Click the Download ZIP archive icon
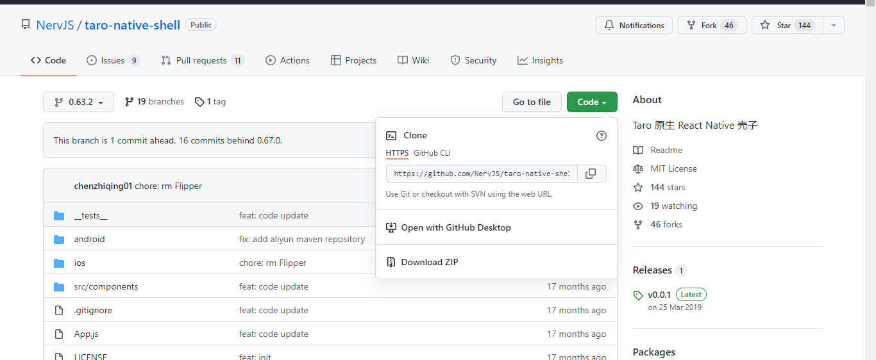Screen dimensions: 876x360 pos(391,262)
